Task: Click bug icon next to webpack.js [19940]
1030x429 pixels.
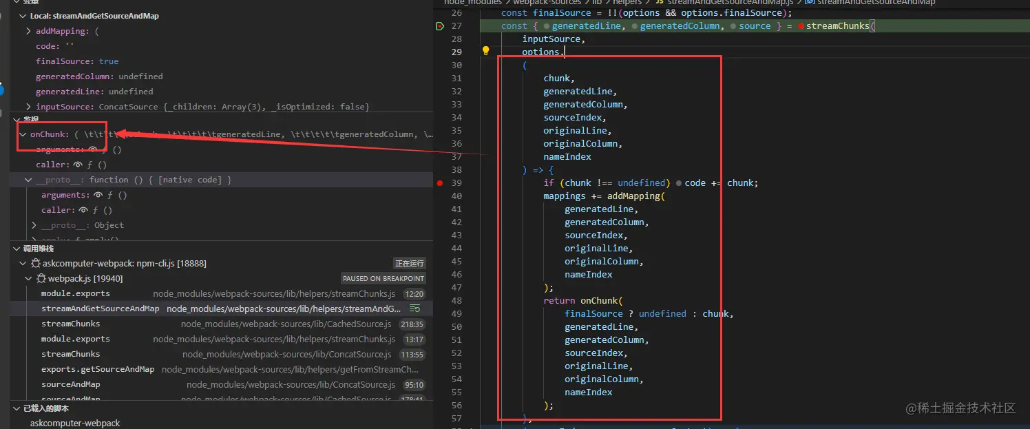Action: [x=41, y=279]
